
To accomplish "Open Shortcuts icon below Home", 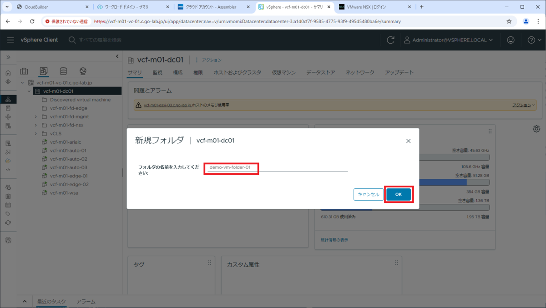I will pyautogui.click(x=8, y=82).
